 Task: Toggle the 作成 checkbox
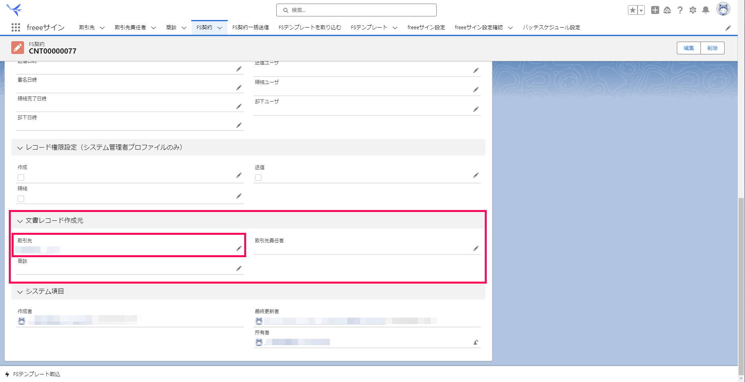[21, 178]
